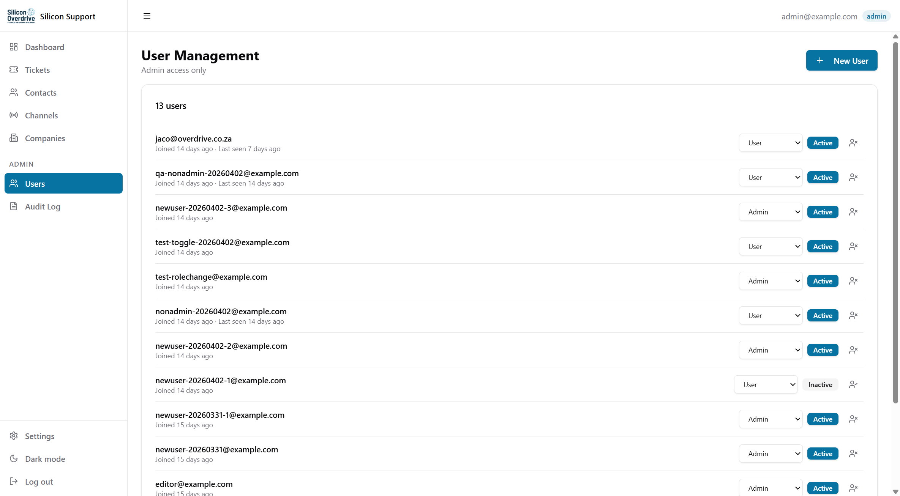Image resolution: width=900 pixels, height=496 pixels.
Task: Click the hamburger menu icon
Action: (x=147, y=16)
